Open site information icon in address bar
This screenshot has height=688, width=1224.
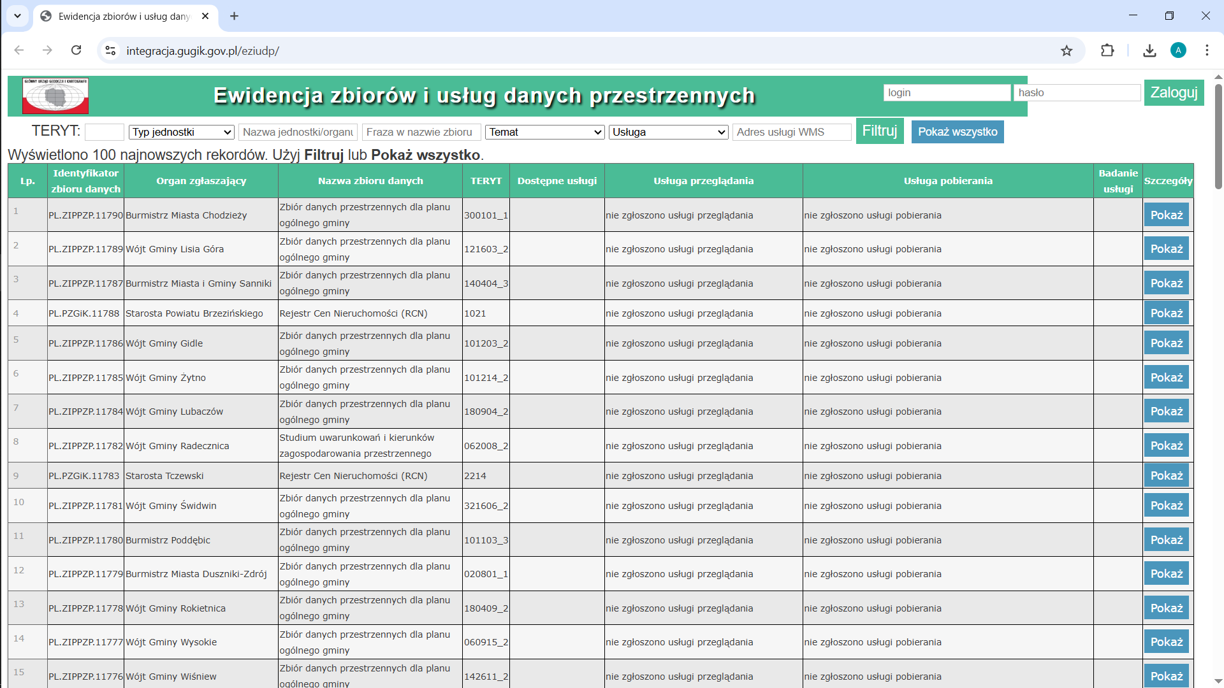point(110,51)
